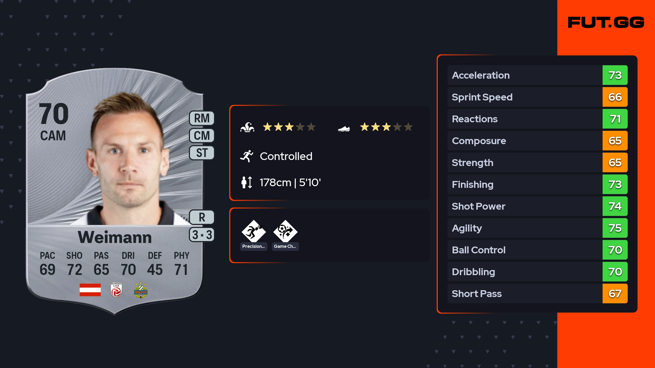655x368 pixels.
Task: Click the Austria flag icon
Action: [x=90, y=290]
